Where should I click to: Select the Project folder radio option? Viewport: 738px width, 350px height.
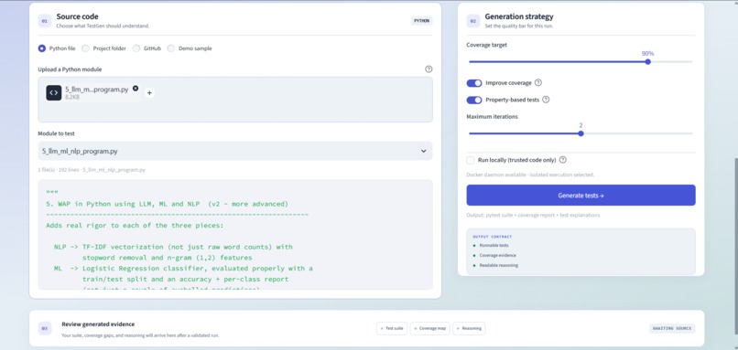pyautogui.click(x=85, y=48)
